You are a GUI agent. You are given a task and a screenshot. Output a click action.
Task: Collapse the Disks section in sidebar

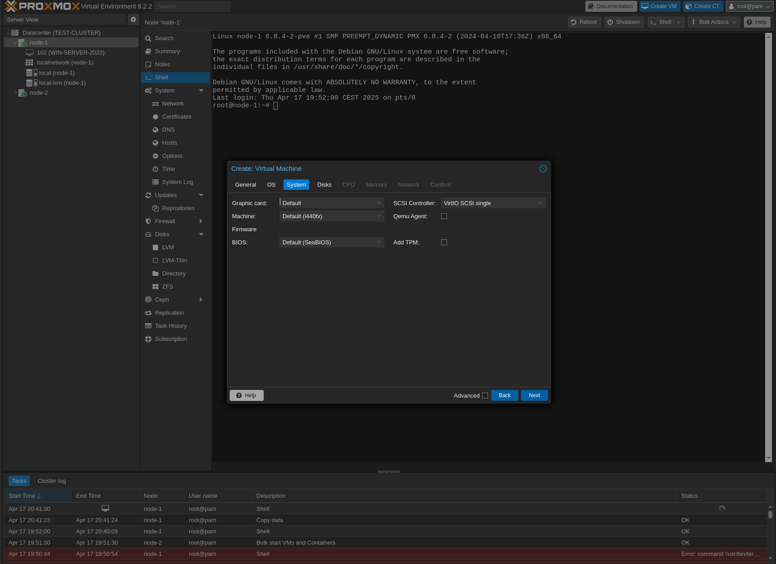[x=201, y=234]
